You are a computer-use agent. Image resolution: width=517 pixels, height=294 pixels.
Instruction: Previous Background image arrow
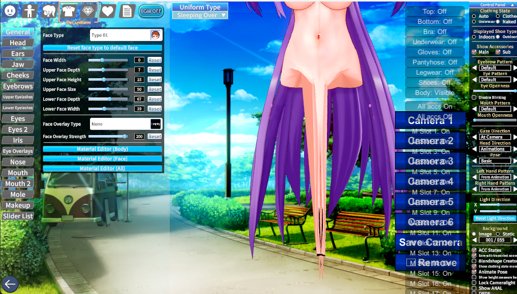coord(474,240)
